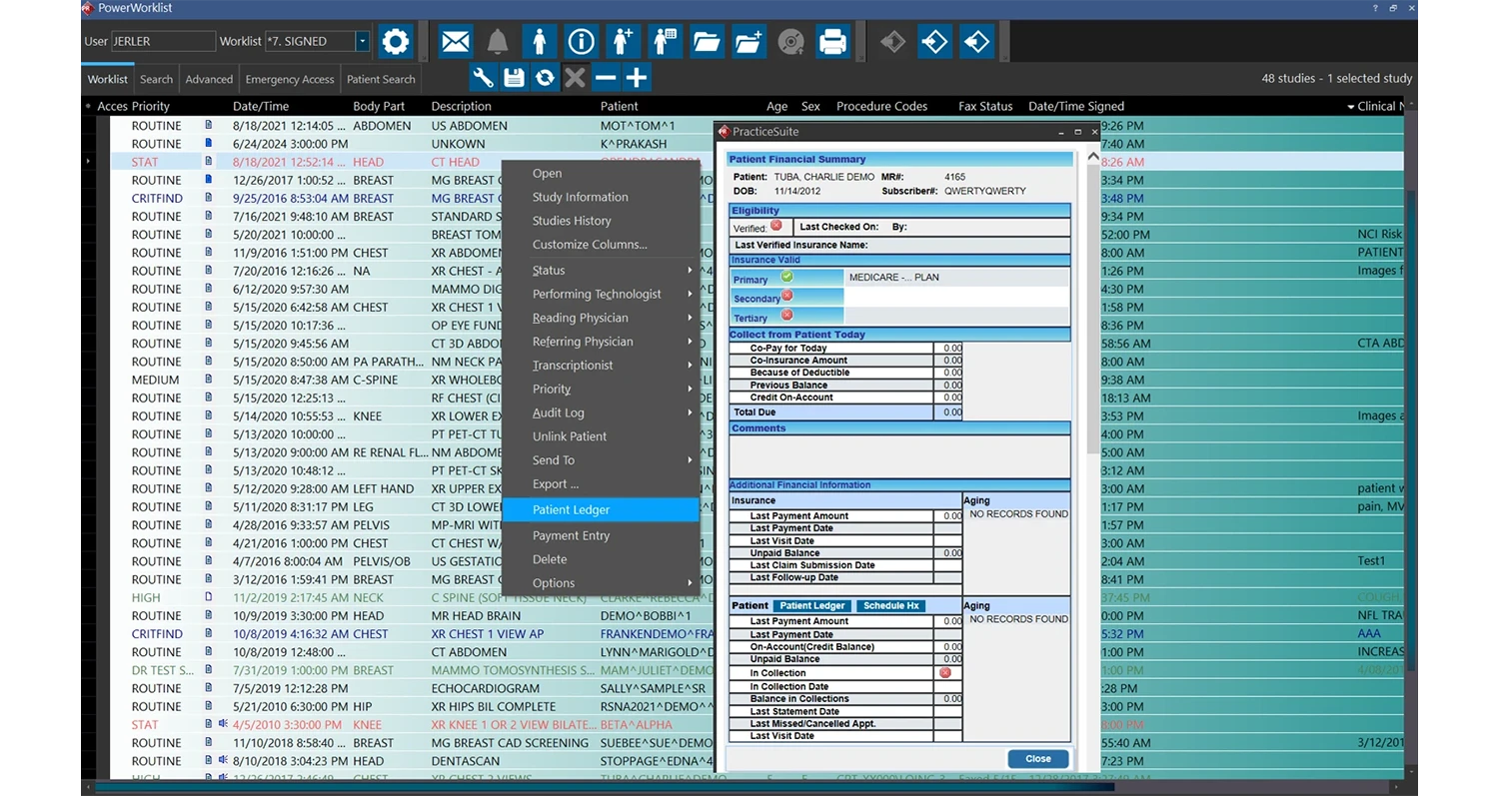Click the printer icon in toolbar
Screen dimensions: 1499x796
pos(832,42)
